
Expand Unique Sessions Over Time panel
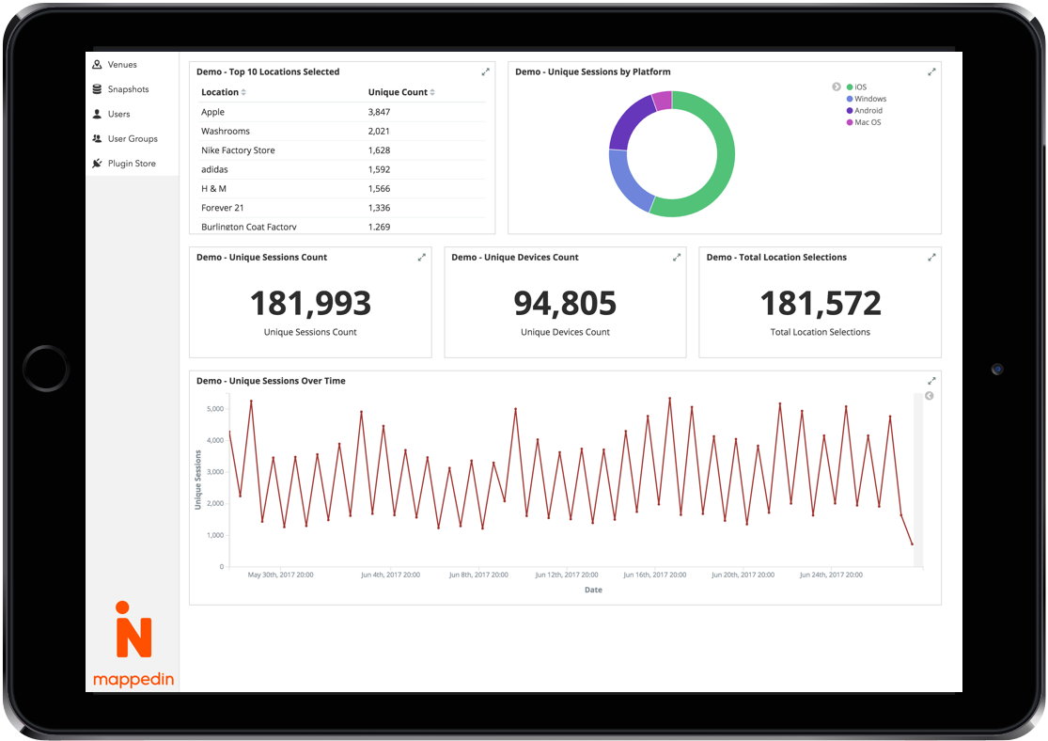point(931,381)
